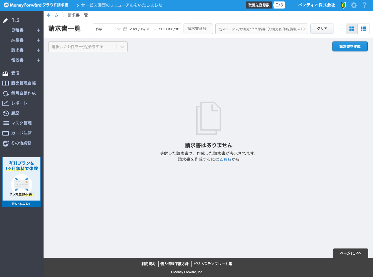373x277 pixels.
Task: Click the 履歴 clock icon
Action: 5,113
